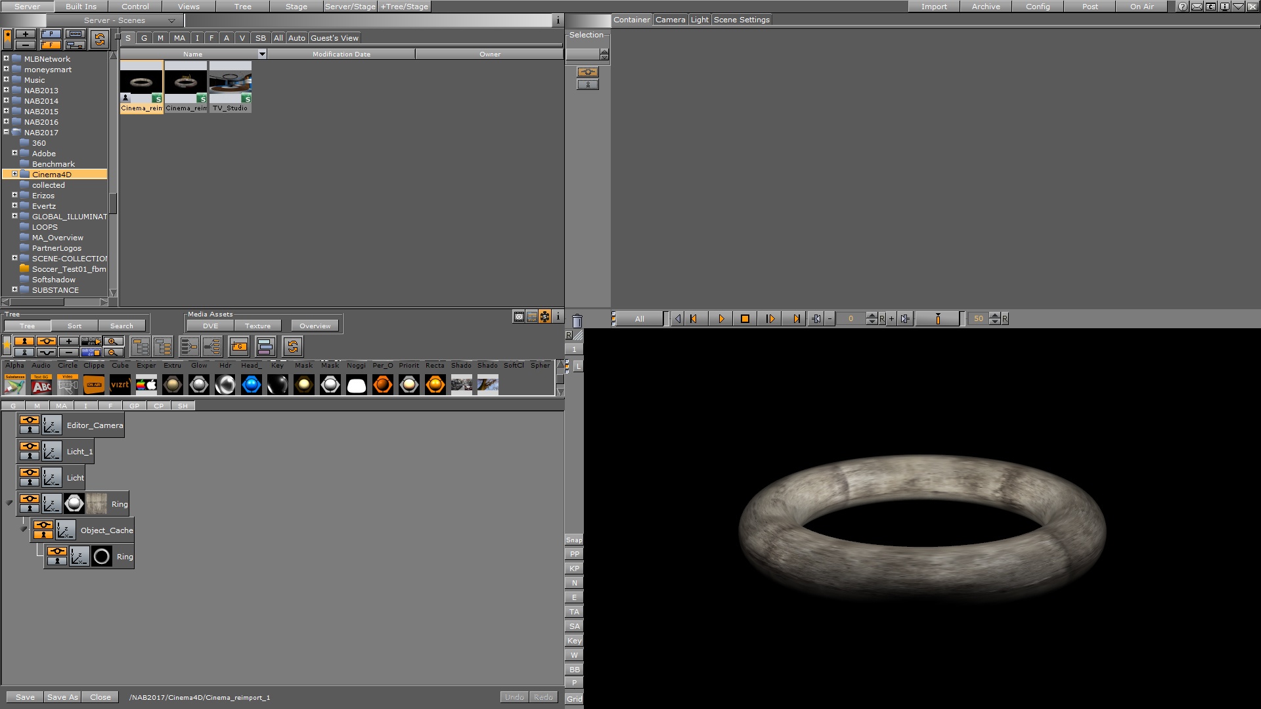
Task: Jump to the start of the animation
Action: pos(694,319)
